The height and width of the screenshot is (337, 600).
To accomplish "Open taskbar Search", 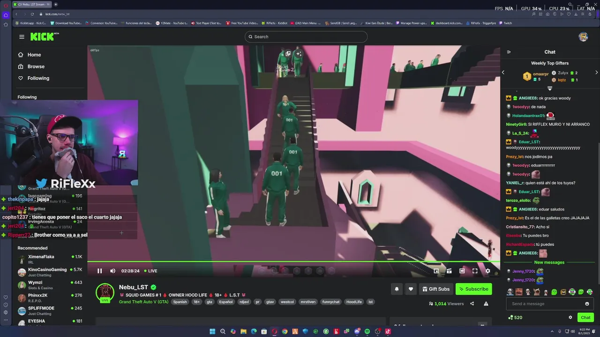I will (x=223, y=331).
